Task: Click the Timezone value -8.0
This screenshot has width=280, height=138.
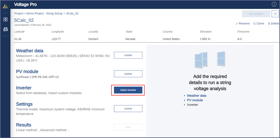Action: pos(239,39)
